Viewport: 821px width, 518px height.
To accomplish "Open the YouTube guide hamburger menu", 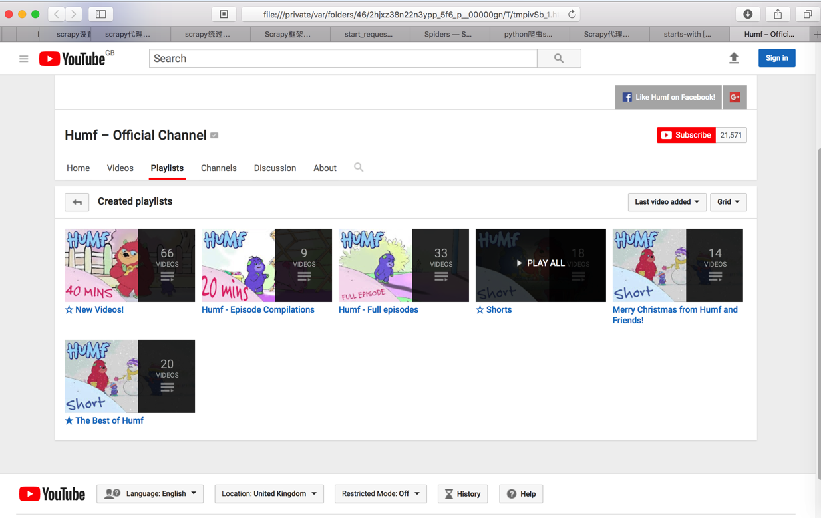I will tap(24, 59).
